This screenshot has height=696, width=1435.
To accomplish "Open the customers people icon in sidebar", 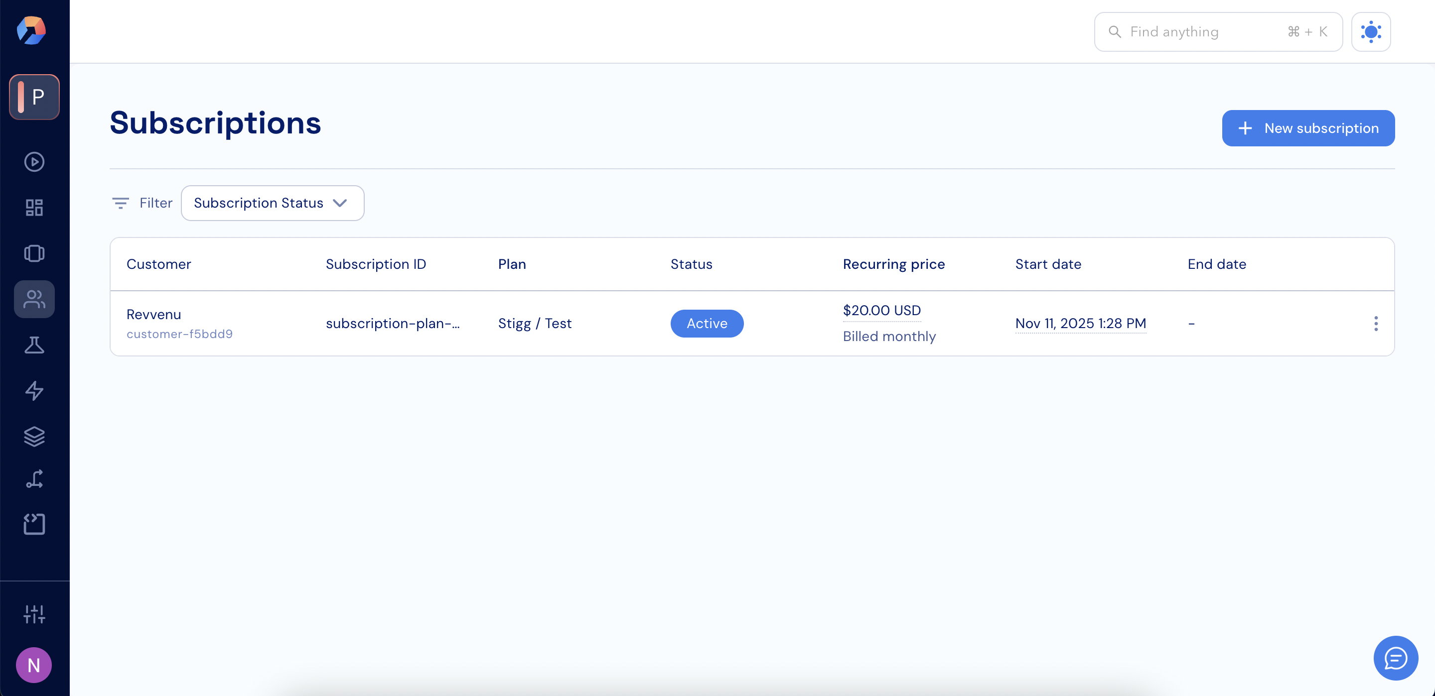I will click(x=34, y=299).
